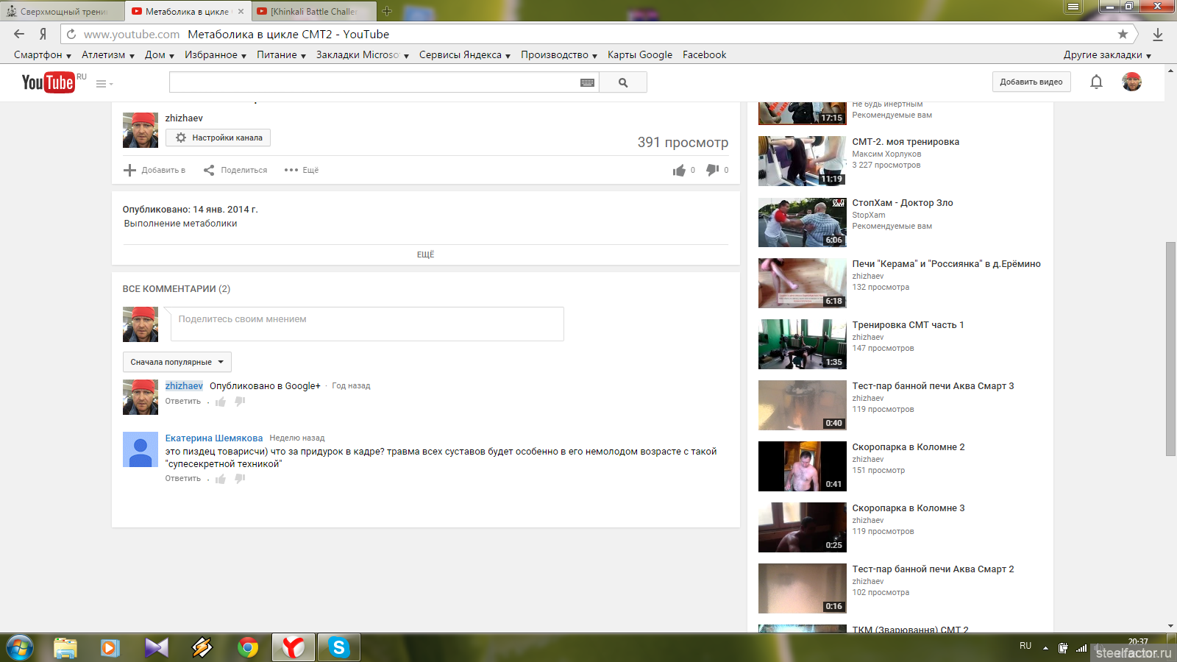
Task: Expand the description with ЕЩЁ
Action: pos(425,255)
